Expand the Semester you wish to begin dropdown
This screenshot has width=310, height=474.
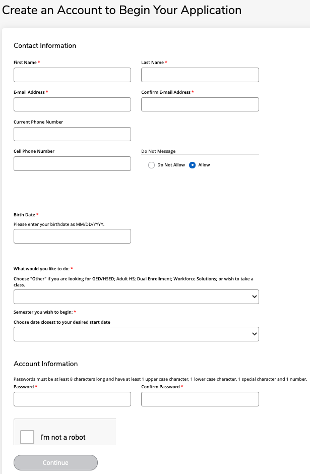(x=136, y=334)
